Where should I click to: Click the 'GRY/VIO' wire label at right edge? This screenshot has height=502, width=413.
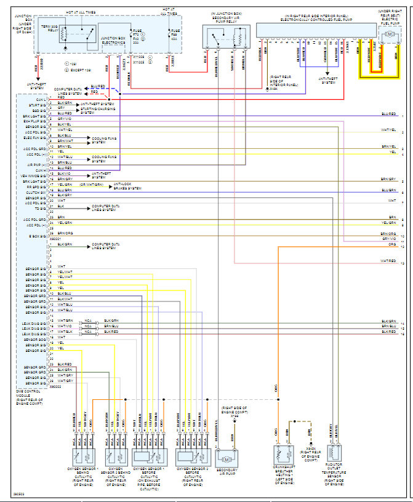pyautogui.click(x=389, y=239)
